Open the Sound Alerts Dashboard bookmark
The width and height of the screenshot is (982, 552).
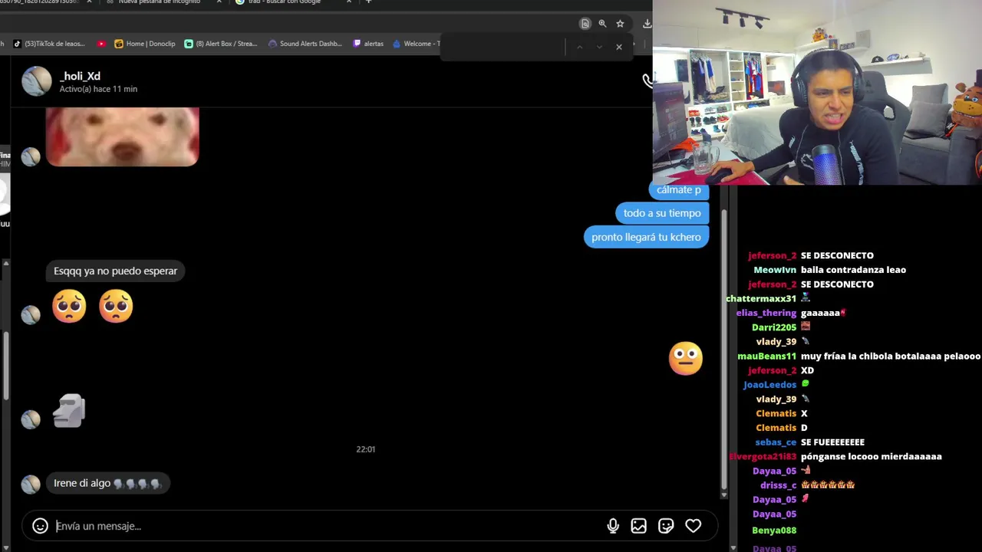(x=305, y=44)
